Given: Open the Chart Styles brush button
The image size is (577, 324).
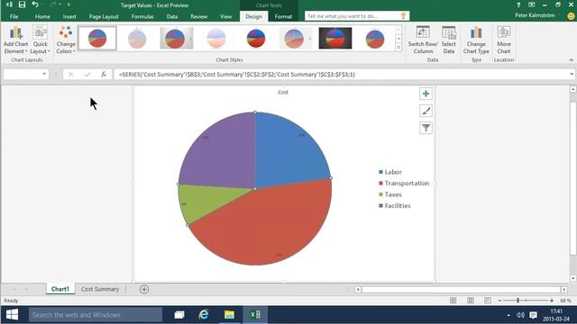Looking at the screenshot, I should pyautogui.click(x=426, y=111).
